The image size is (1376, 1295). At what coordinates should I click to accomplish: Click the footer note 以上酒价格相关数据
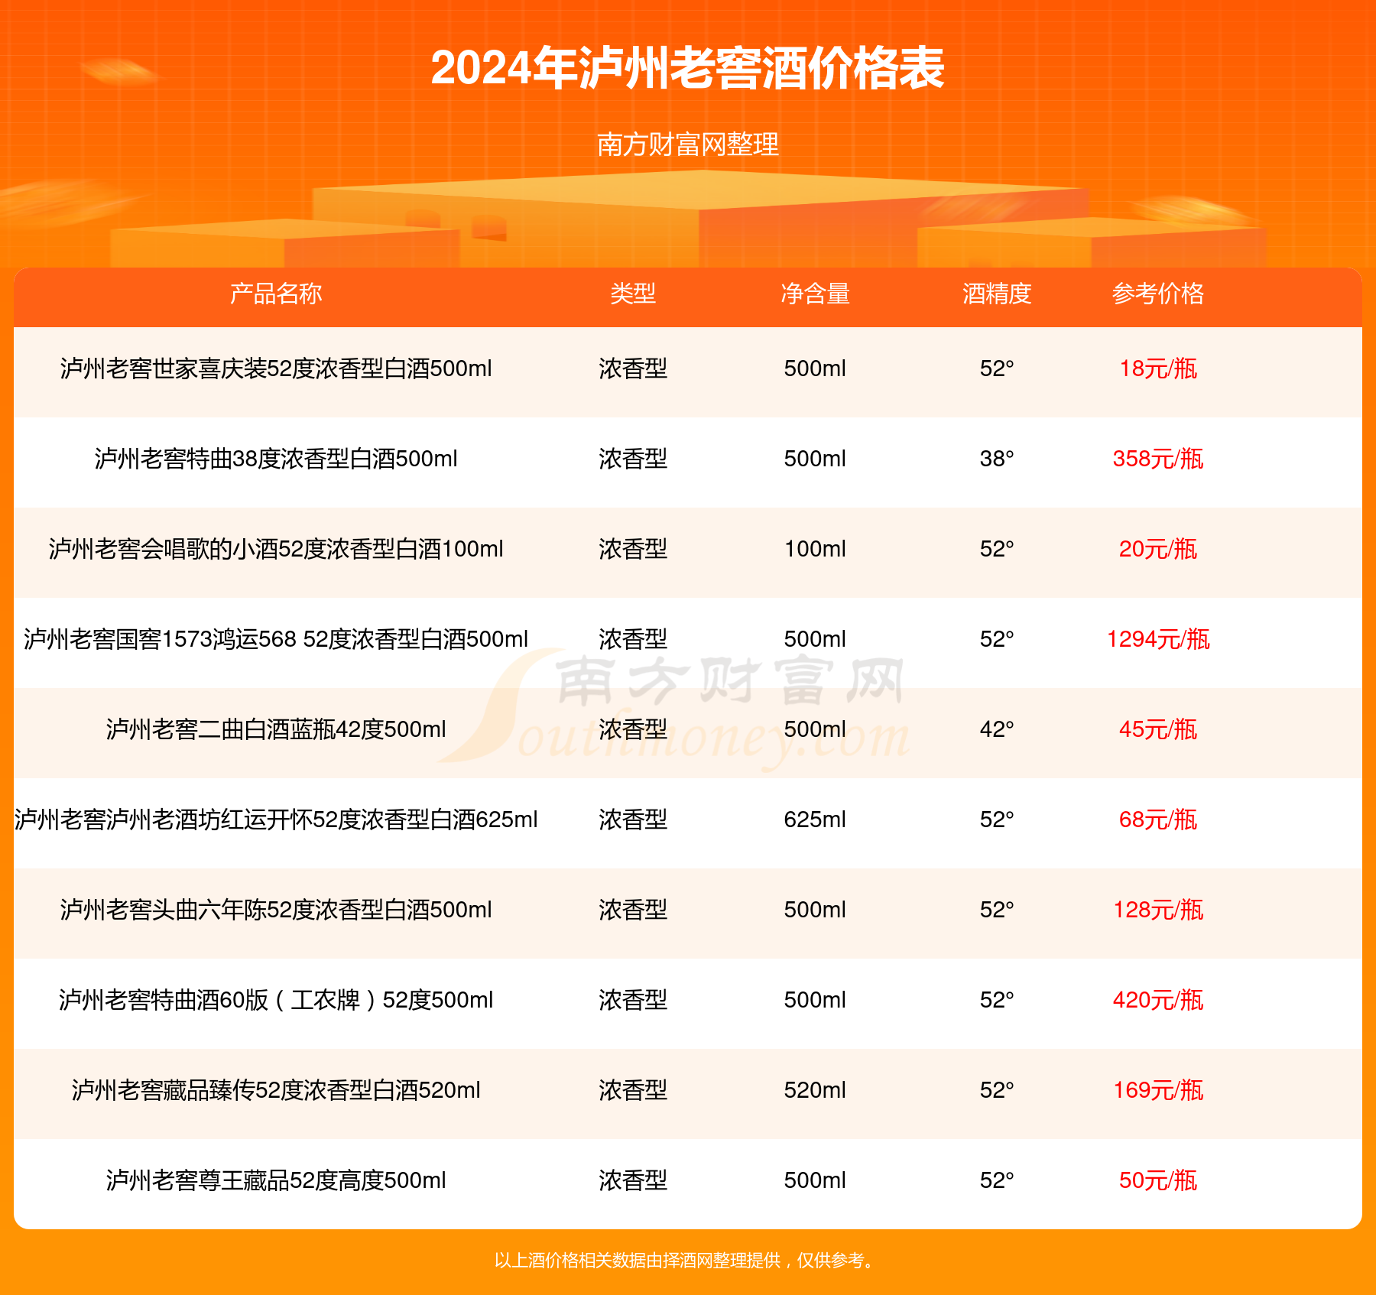(684, 1261)
